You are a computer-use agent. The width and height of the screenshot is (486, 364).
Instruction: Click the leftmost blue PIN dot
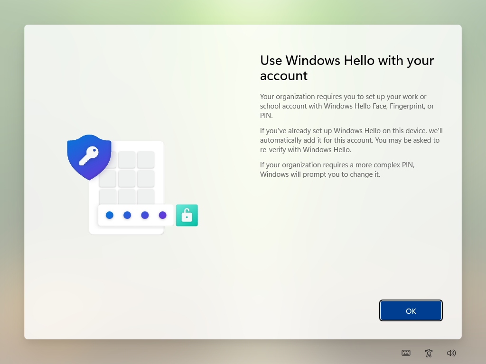click(x=110, y=215)
